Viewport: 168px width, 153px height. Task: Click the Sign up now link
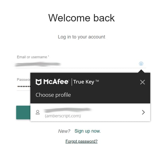(x=88, y=131)
